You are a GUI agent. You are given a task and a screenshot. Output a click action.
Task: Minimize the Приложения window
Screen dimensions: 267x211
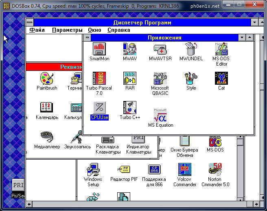tap(242, 37)
